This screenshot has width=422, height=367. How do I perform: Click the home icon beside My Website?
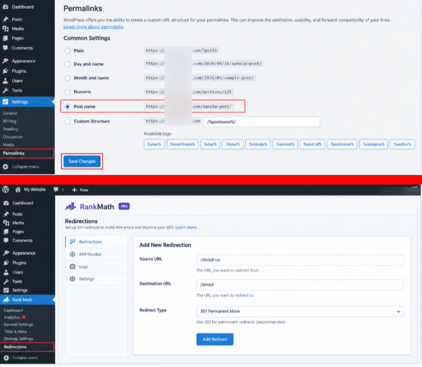click(18, 189)
